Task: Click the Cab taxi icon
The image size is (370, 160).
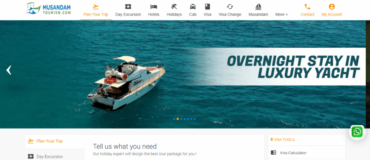Action: (x=193, y=7)
